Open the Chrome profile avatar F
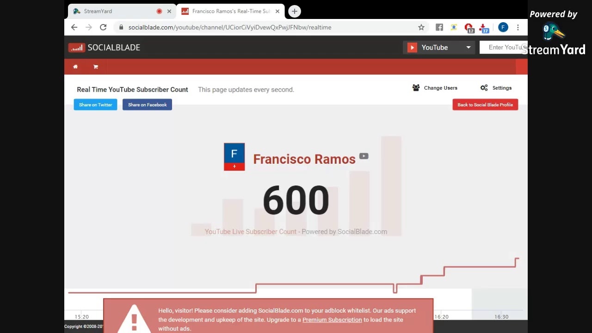The height and width of the screenshot is (333, 592). pos(503,27)
